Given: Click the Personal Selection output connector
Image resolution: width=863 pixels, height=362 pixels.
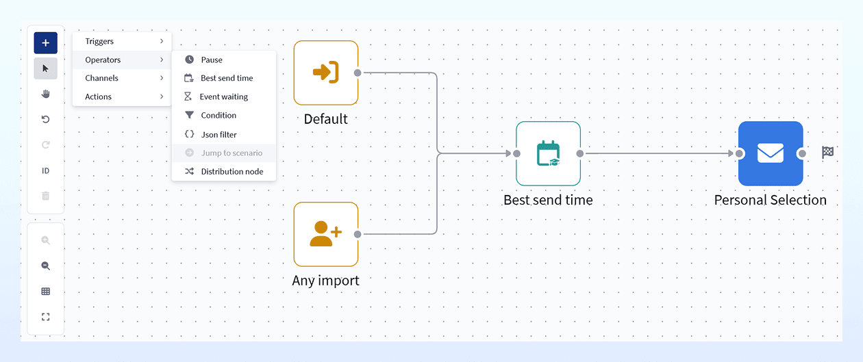Looking at the screenshot, I should [x=802, y=153].
